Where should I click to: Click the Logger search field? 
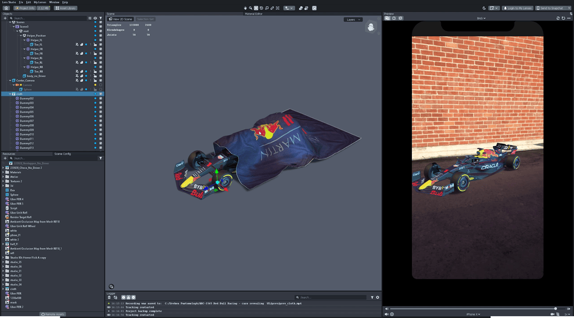(330, 297)
